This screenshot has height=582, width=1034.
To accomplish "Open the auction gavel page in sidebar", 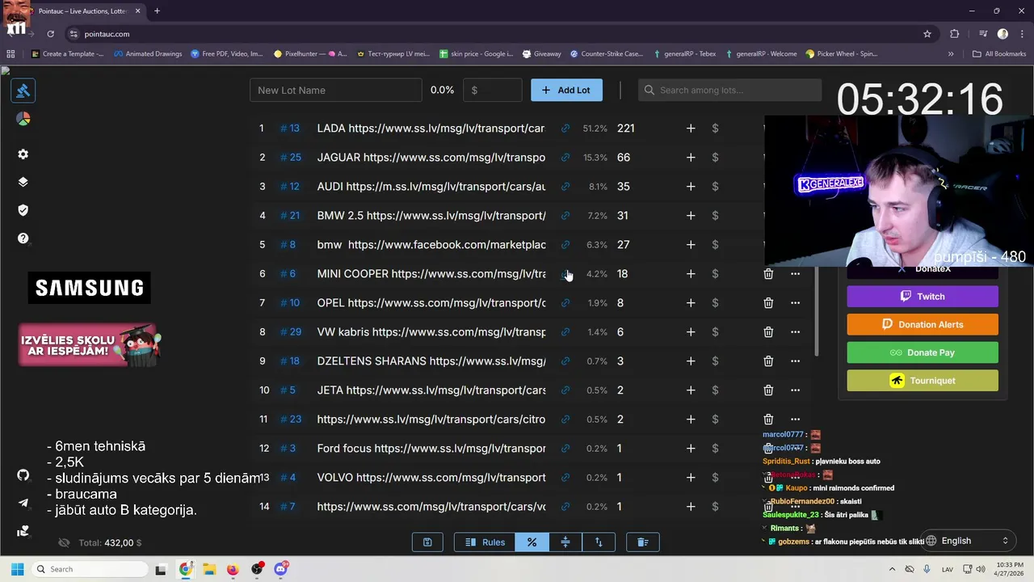I will [23, 91].
